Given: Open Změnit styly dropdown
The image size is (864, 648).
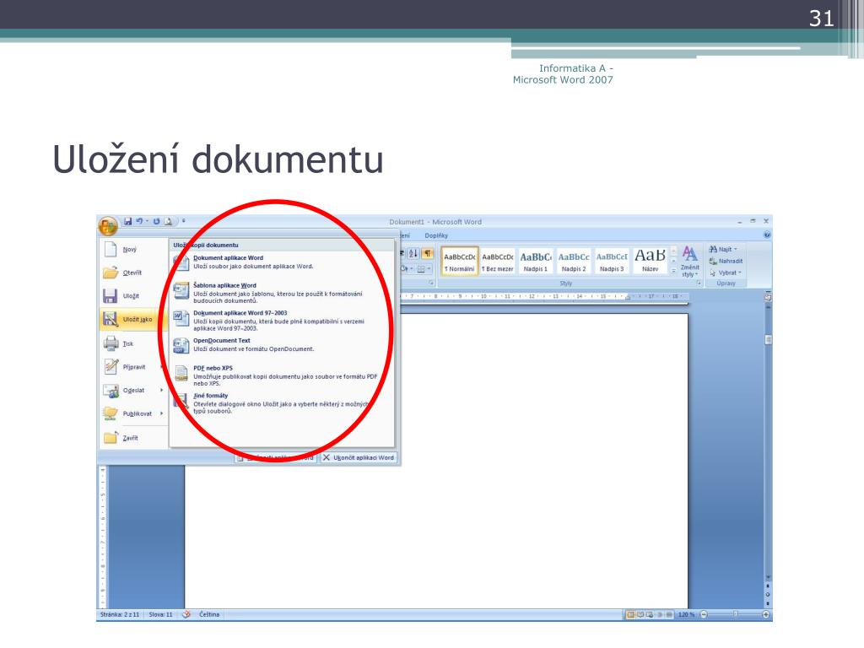Looking at the screenshot, I should click(689, 262).
